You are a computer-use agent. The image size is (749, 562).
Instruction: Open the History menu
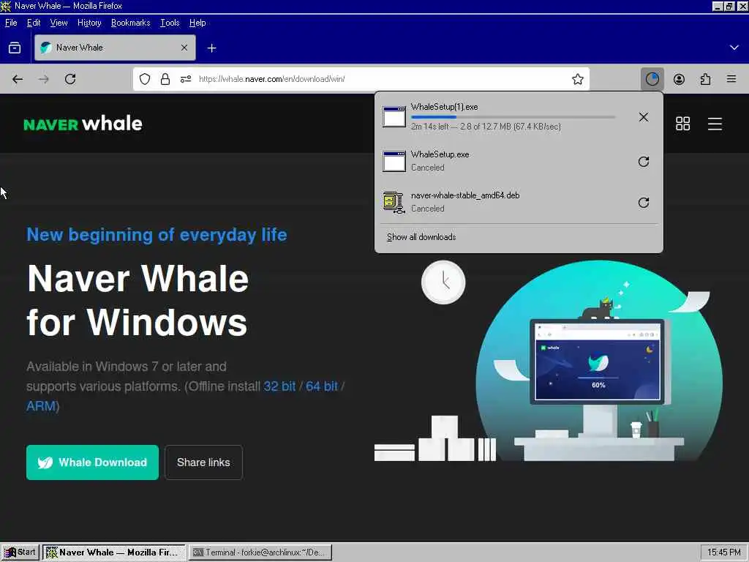coord(89,23)
